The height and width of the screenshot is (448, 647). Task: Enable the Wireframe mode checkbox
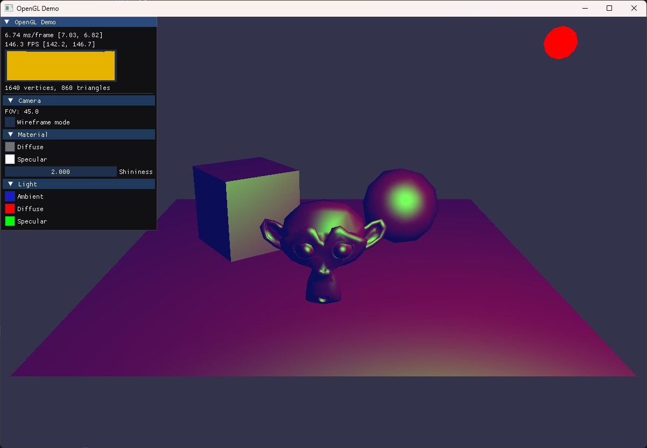10,122
